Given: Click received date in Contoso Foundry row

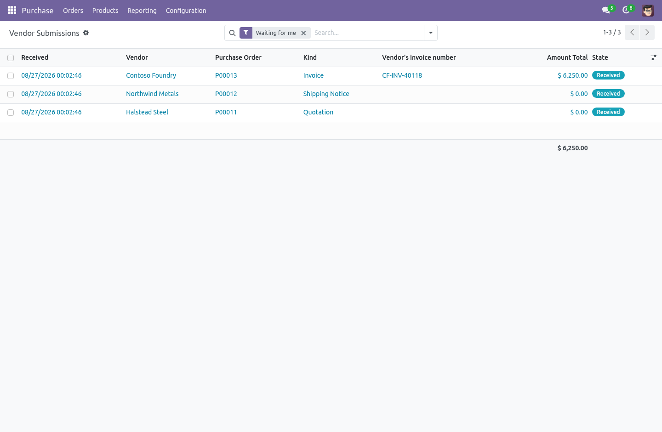Looking at the screenshot, I should 51,75.
